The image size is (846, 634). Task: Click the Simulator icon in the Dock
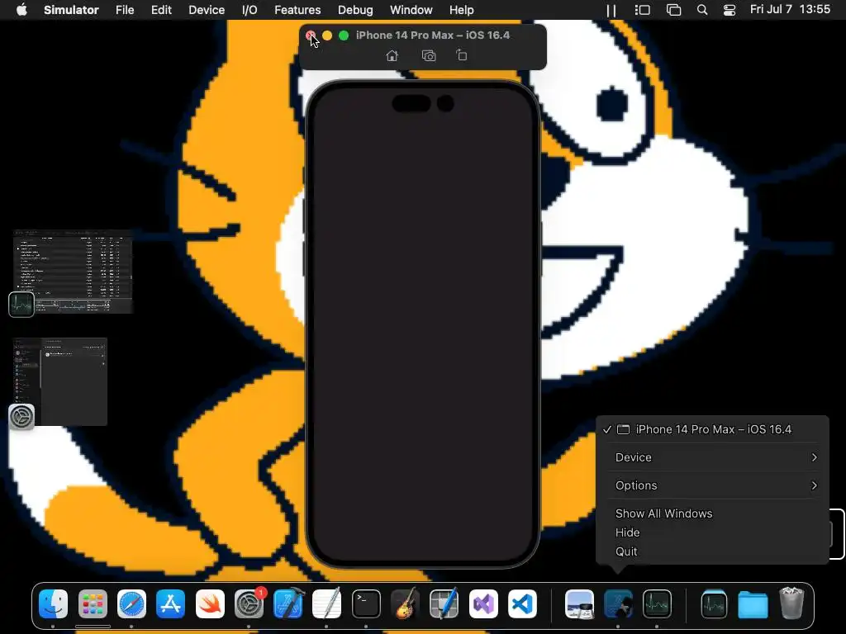618,603
